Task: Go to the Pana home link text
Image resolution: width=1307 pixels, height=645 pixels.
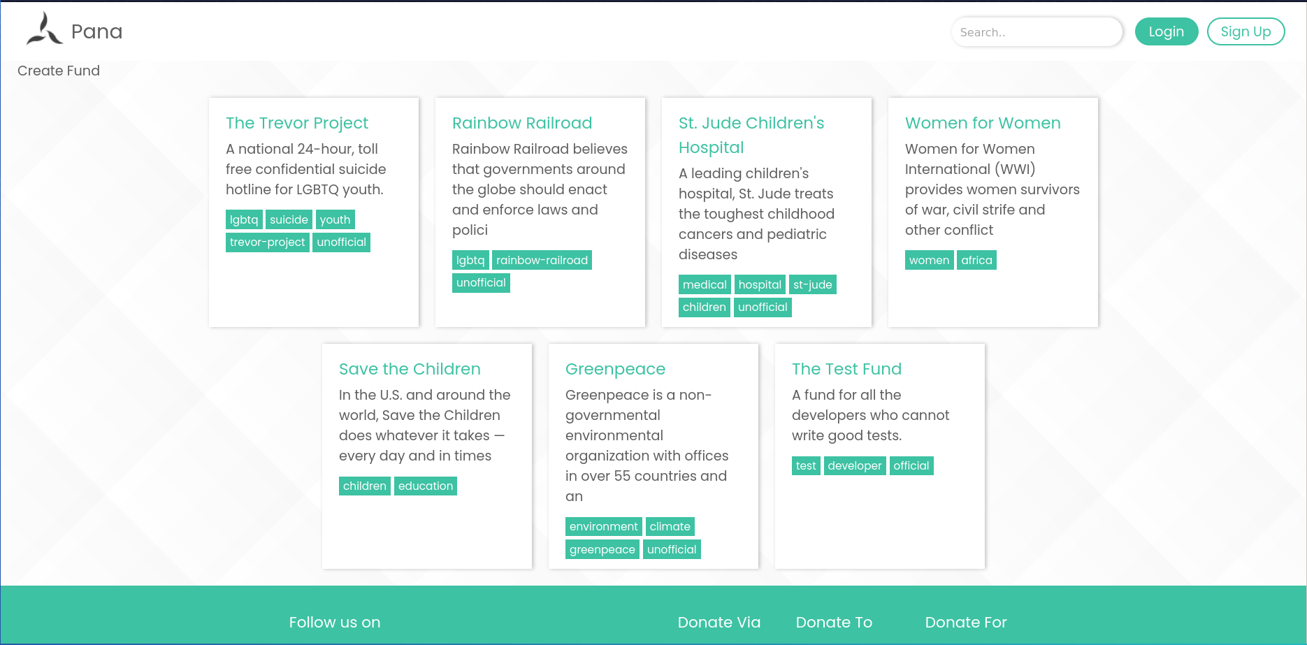Action: pyautogui.click(x=97, y=31)
